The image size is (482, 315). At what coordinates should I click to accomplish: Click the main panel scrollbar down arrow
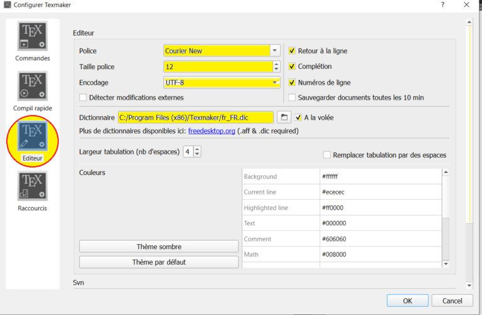(x=469, y=286)
